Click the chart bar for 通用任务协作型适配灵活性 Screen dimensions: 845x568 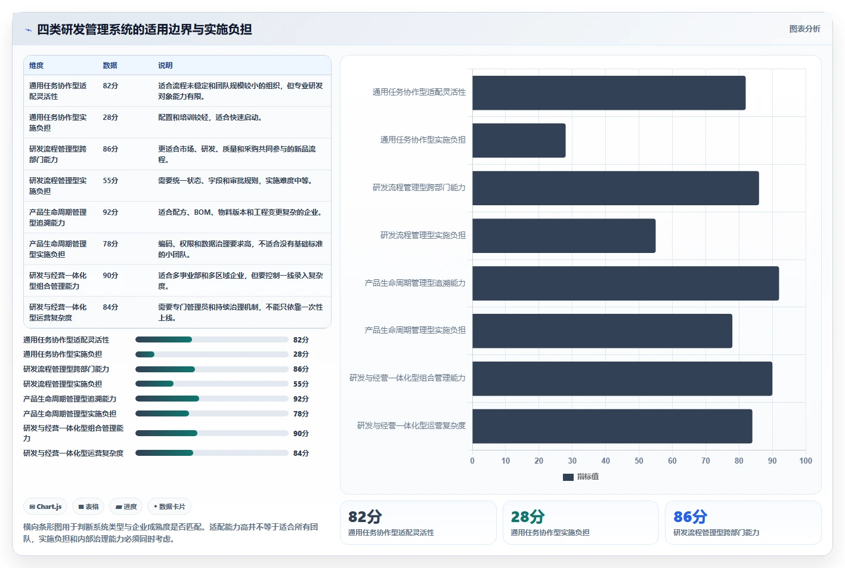[x=609, y=92]
